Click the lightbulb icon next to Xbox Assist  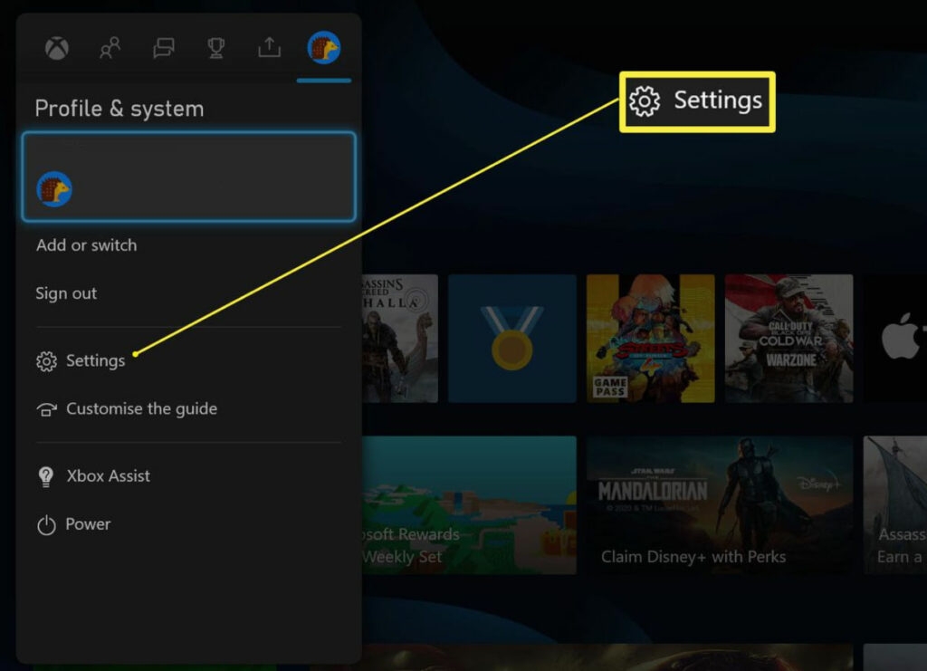pos(45,476)
